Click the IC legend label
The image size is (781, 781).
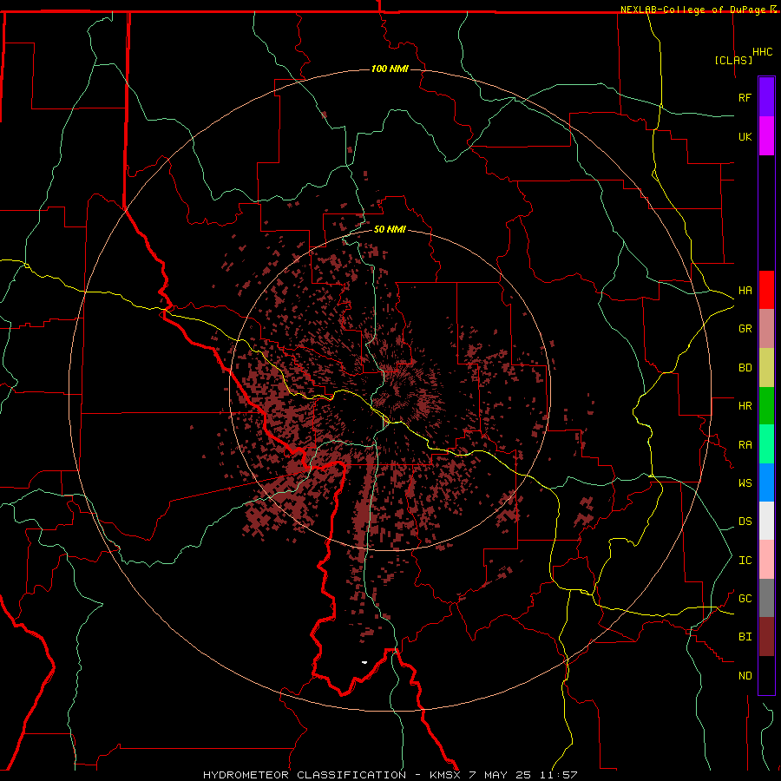tap(745, 561)
